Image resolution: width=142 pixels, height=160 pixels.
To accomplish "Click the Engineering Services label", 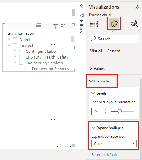I will pos(44,63).
